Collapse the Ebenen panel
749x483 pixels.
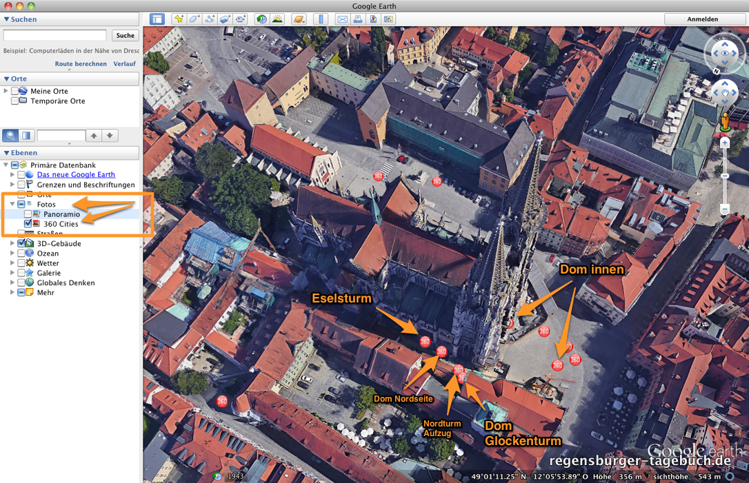coord(7,153)
